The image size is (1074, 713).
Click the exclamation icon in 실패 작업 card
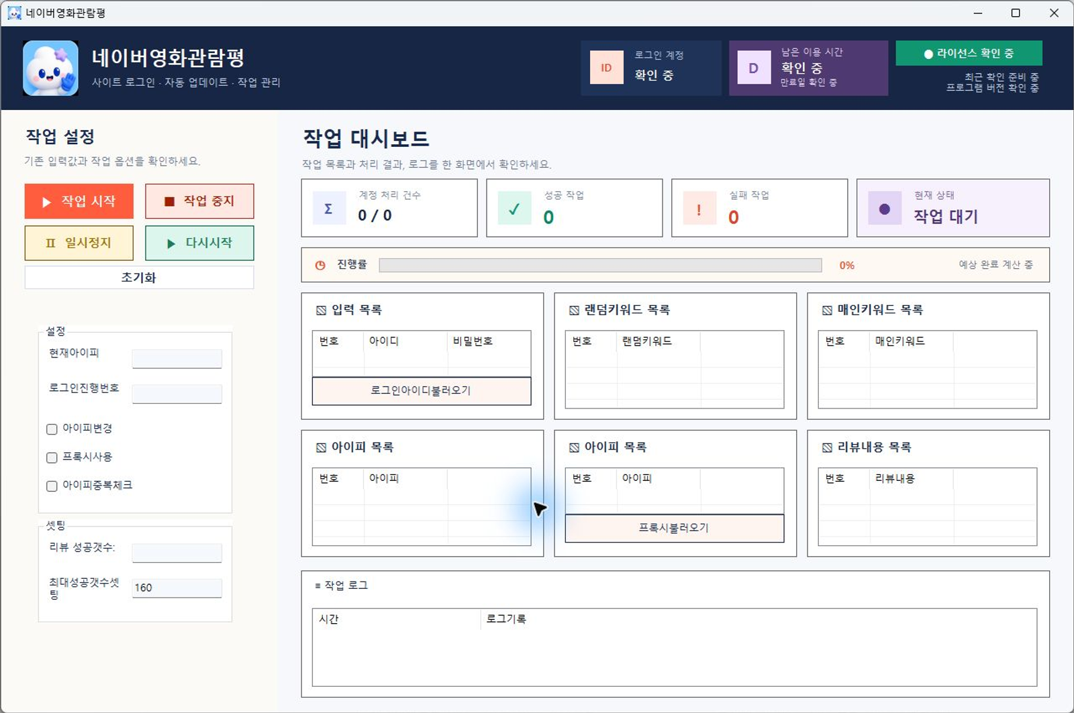(x=699, y=209)
